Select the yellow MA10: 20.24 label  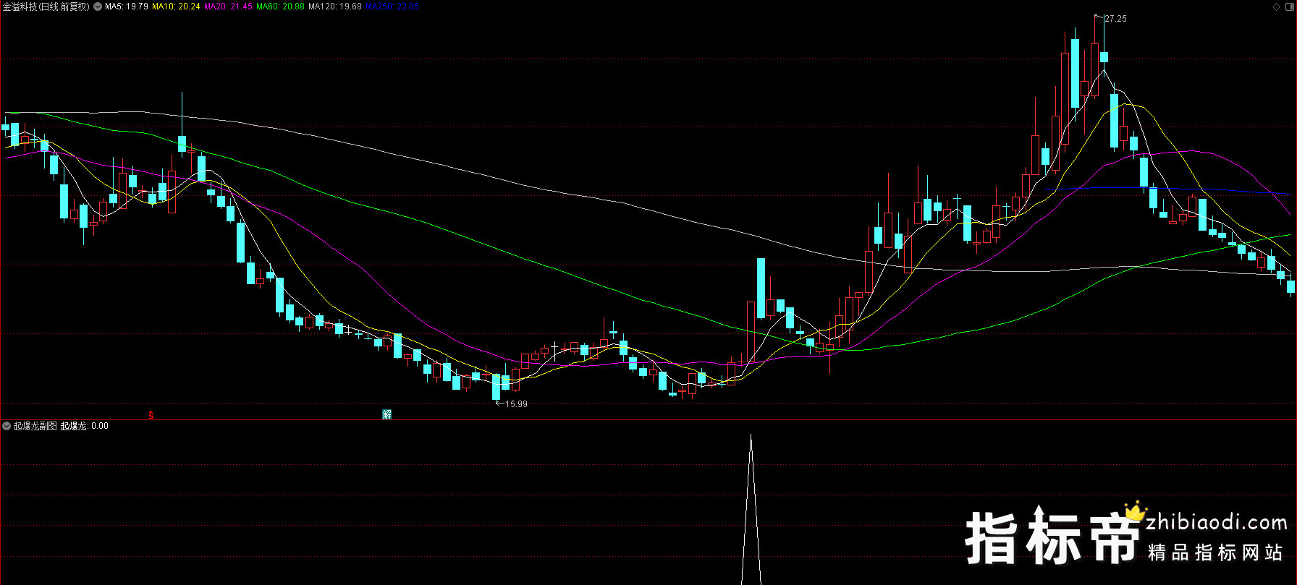176,7
